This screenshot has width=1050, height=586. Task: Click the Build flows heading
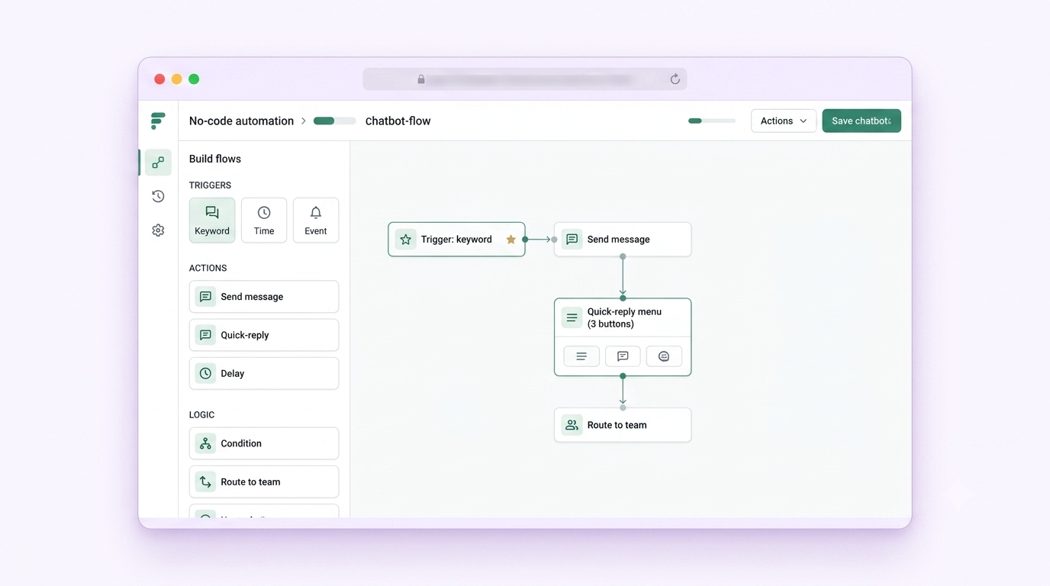(215, 159)
